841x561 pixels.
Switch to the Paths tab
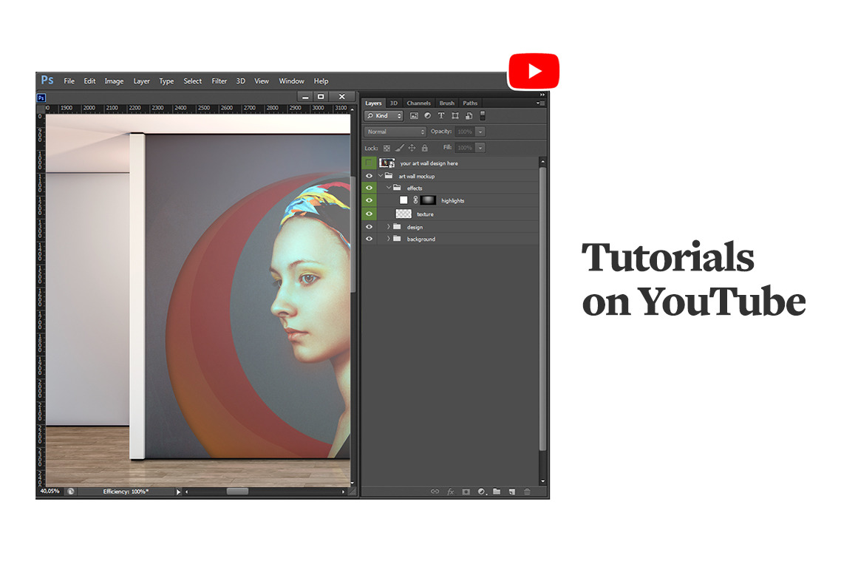click(470, 103)
